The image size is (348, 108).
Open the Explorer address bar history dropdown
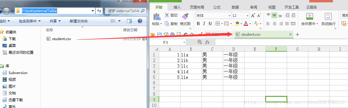pyautogui.click(x=93, y=11)
